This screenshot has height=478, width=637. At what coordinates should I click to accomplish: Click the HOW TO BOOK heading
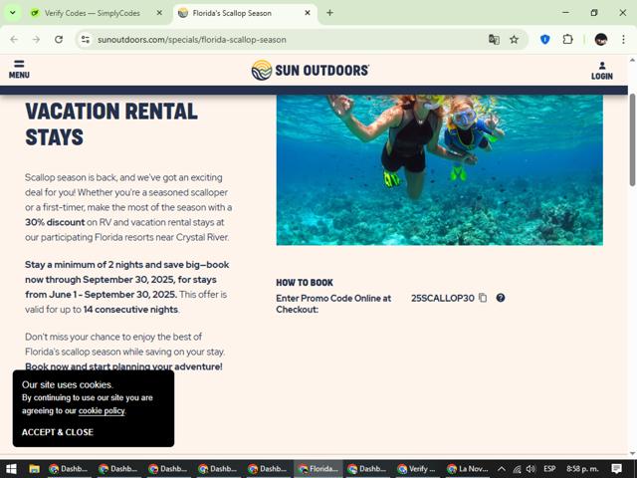[x=305, y=283]
